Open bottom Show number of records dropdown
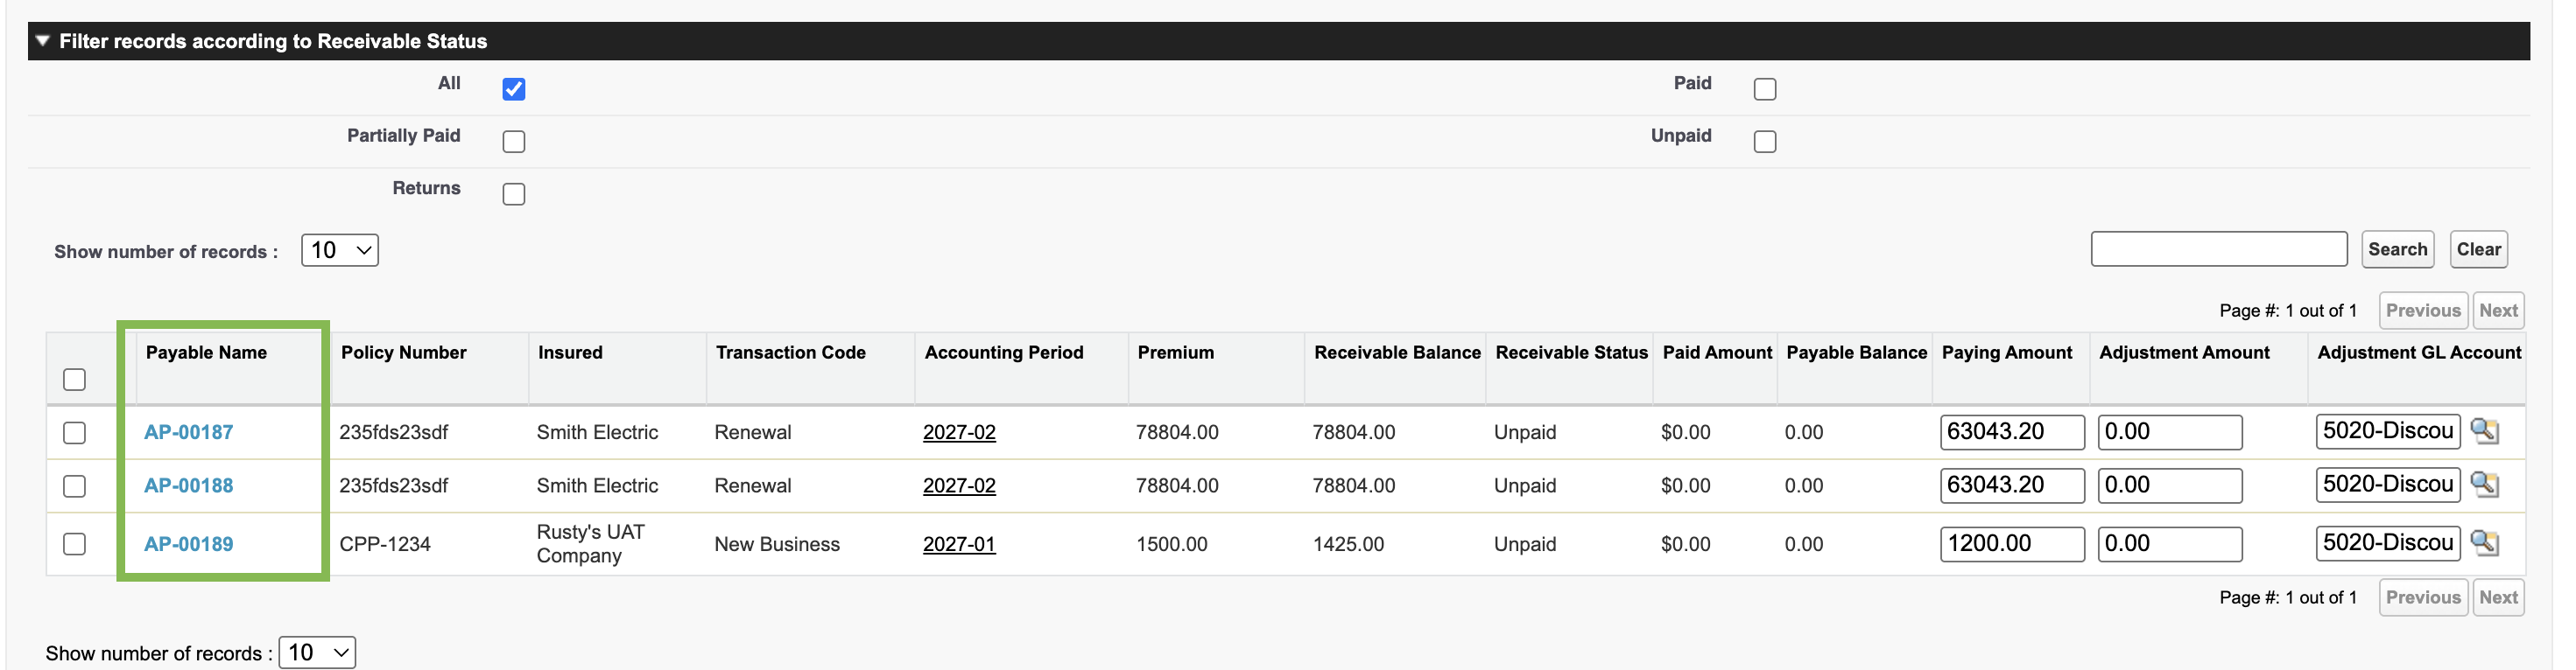Image resolution: width=2576 pixels, height=670 pixels. coord(317,653)
